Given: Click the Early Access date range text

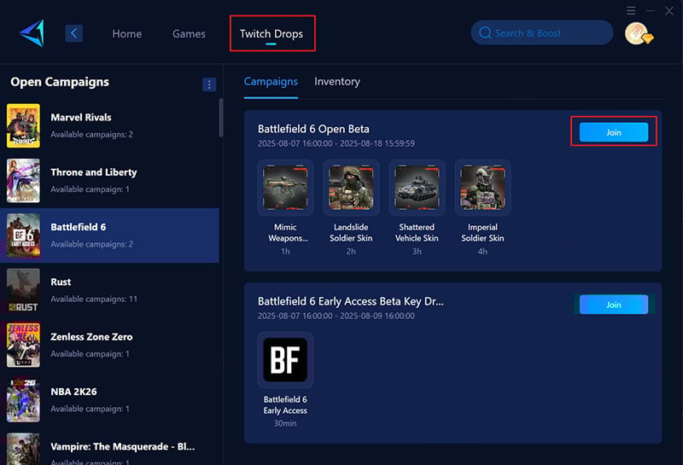Looking at the screenshot, I should coord(336,316).
